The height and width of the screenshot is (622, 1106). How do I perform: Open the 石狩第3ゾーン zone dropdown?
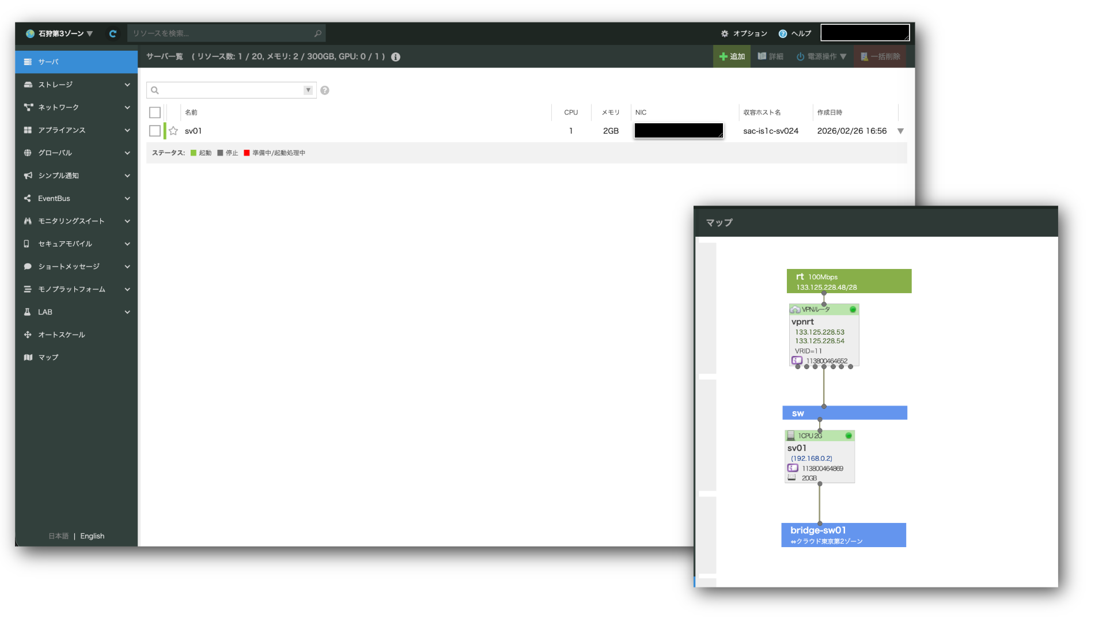click(59, 33)
